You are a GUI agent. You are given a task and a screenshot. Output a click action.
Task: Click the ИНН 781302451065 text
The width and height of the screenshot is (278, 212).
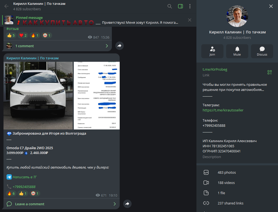click(x=218, y=146)
